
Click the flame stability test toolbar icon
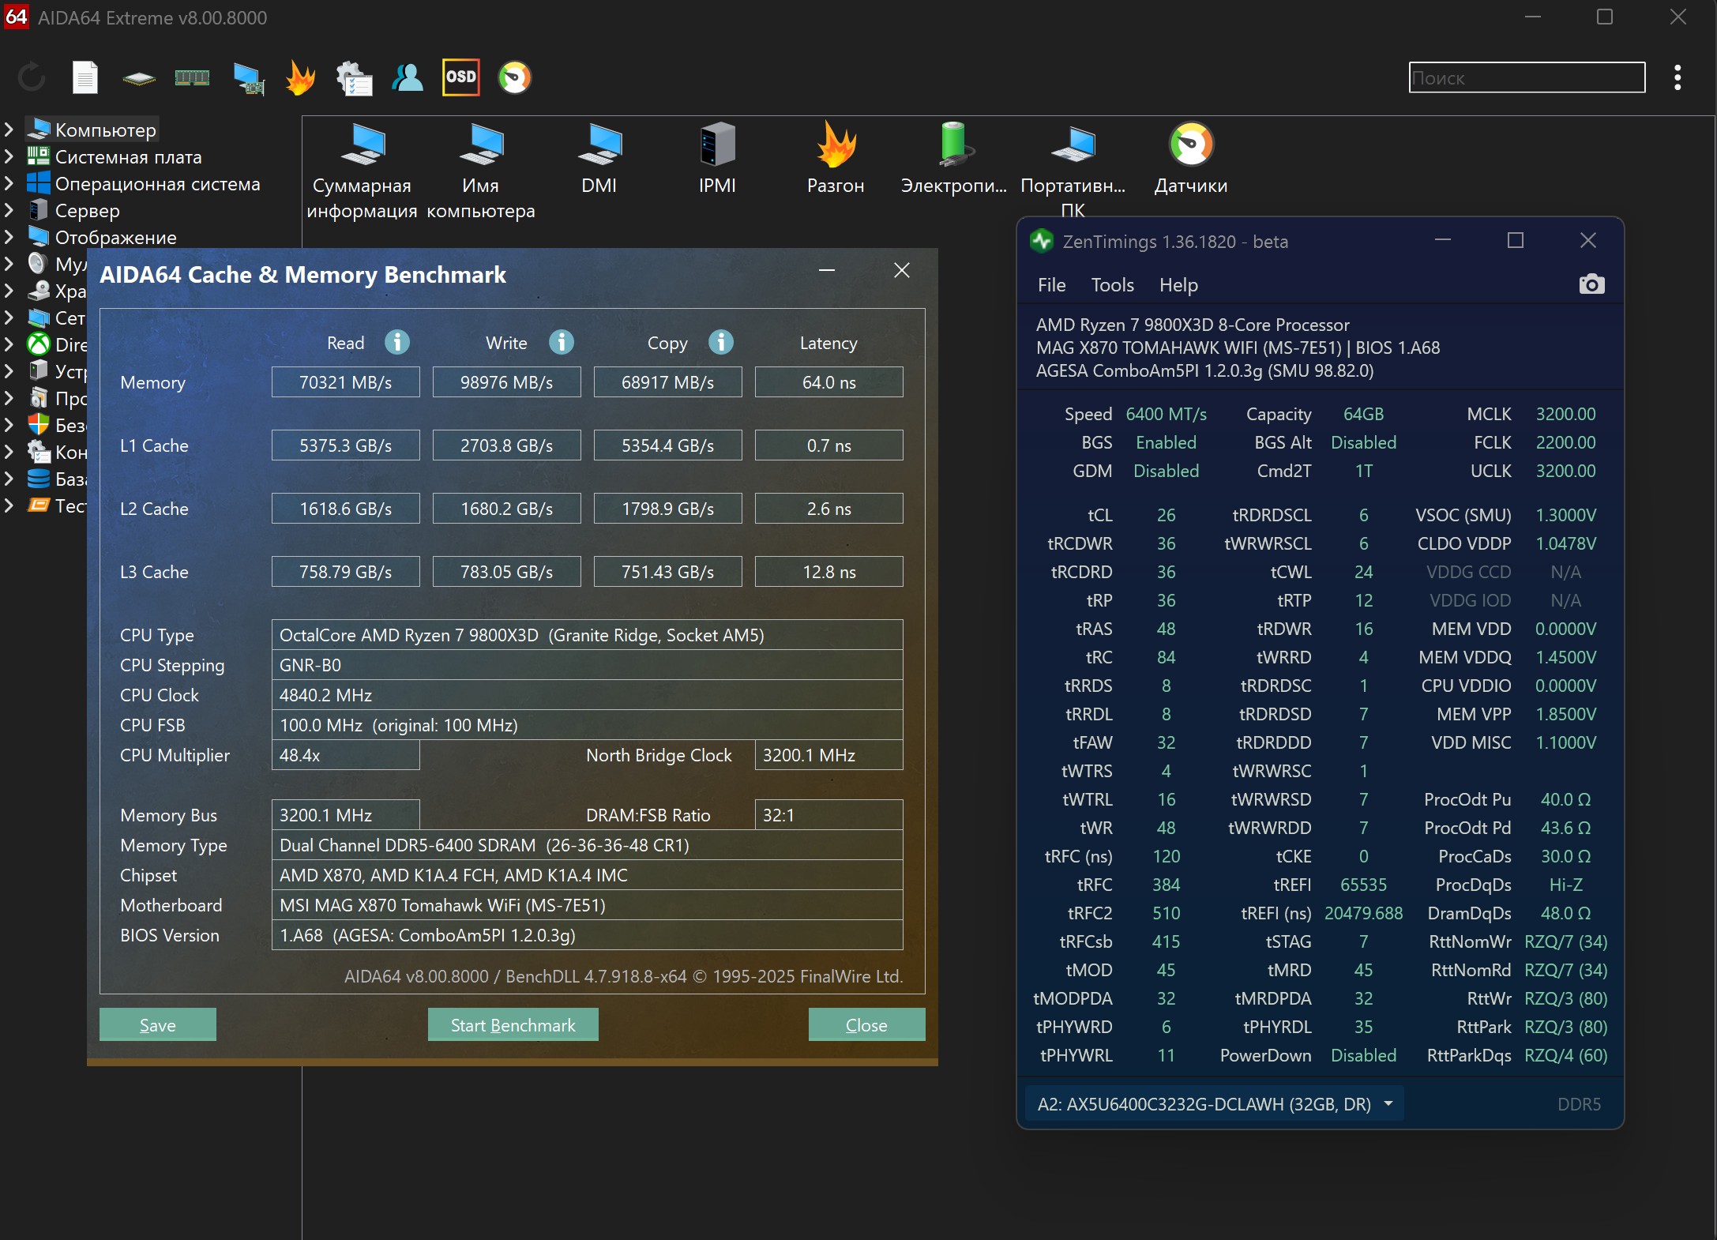pos(300,77)
